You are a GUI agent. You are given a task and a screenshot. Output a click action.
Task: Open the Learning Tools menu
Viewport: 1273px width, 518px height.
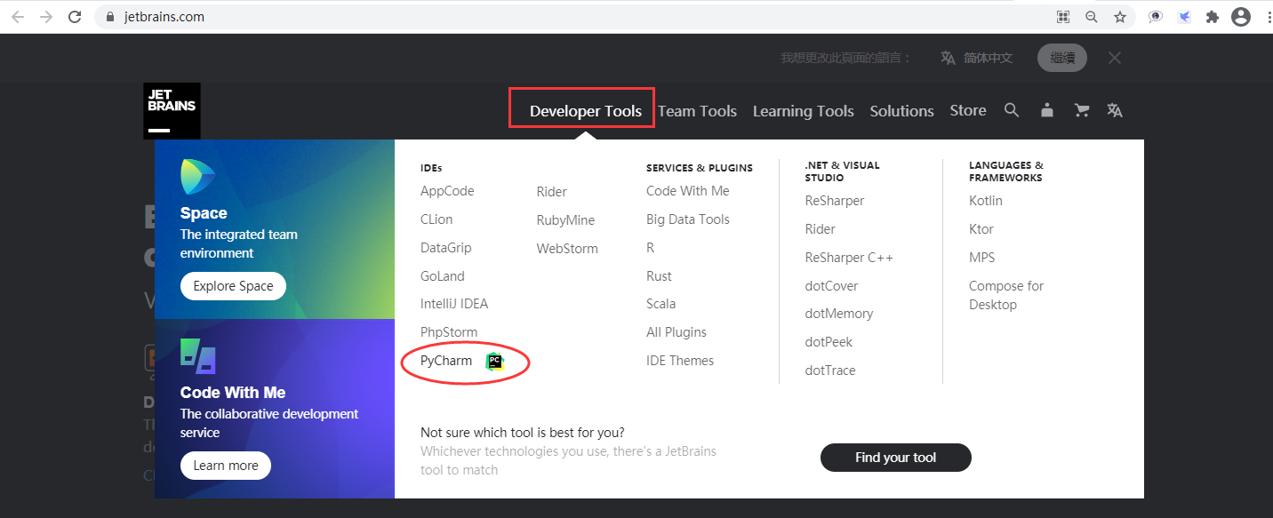point(804,111)
